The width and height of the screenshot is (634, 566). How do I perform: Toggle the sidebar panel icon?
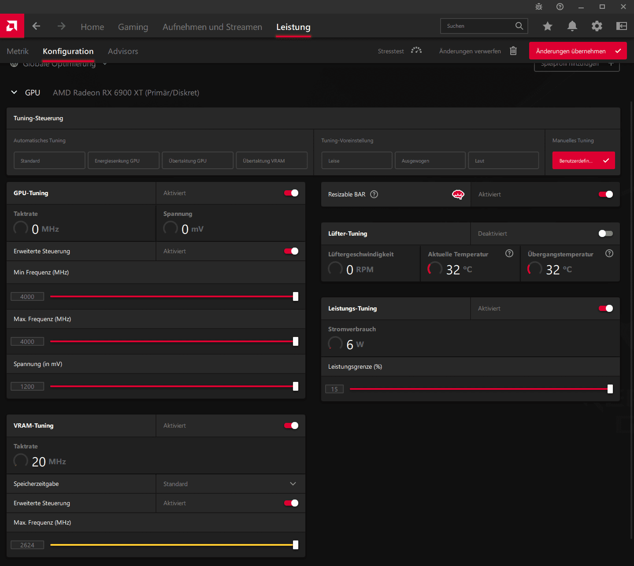(622, 26)
